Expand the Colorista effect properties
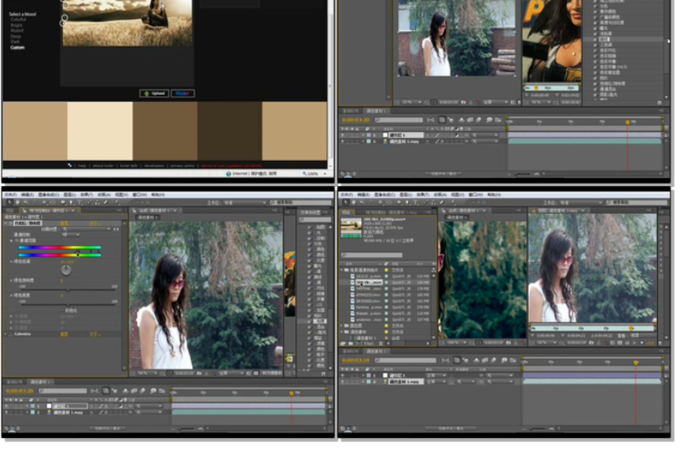 click(6, 334)
